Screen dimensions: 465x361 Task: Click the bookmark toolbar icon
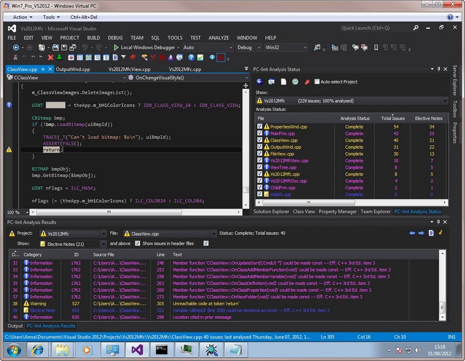376,48
